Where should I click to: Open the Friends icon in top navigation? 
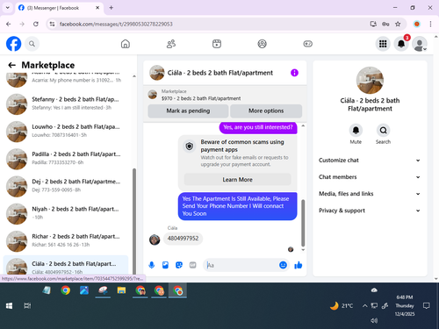171,44
